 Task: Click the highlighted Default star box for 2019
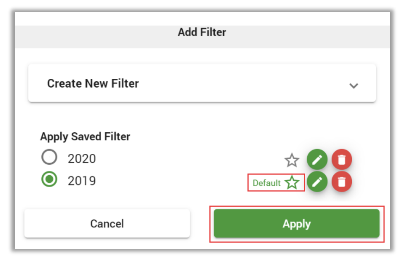pos(276,183)
